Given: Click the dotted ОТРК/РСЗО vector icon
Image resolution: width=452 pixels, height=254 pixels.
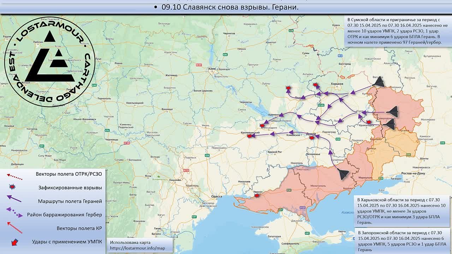Looking at the screenshot, I should coord(14,175).
